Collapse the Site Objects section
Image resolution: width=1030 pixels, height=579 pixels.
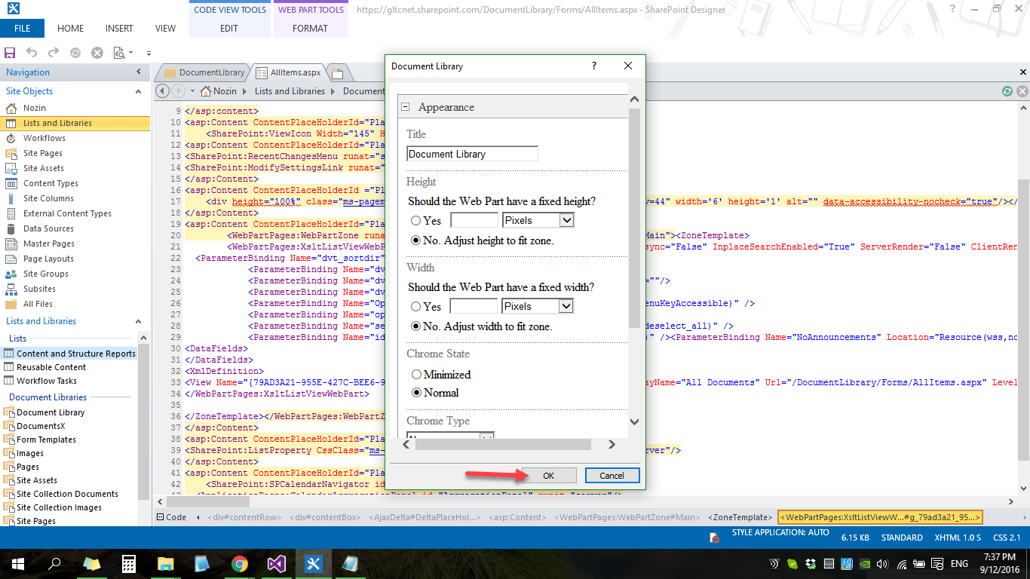point(138,91)
